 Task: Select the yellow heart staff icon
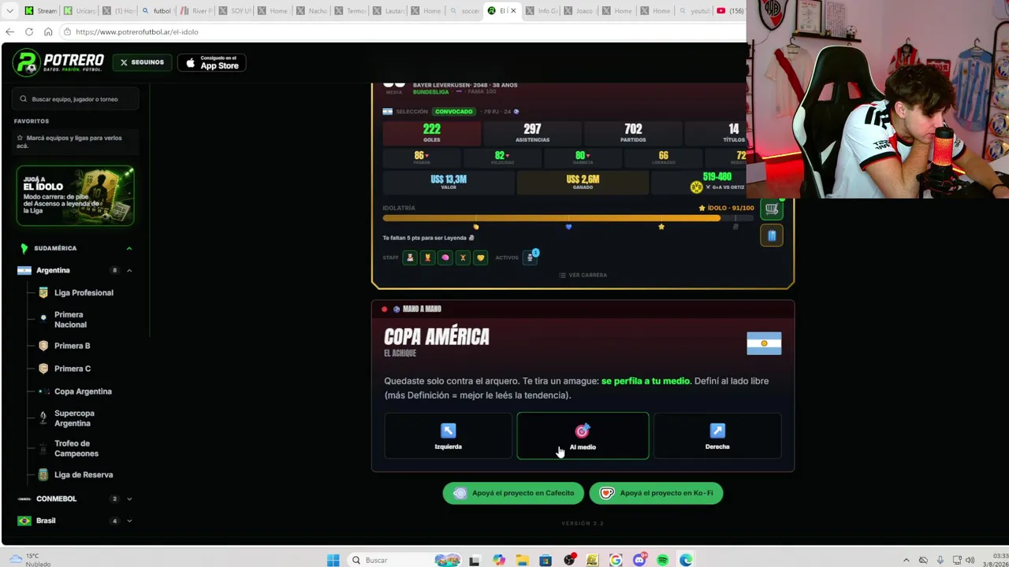pos(481,258)
